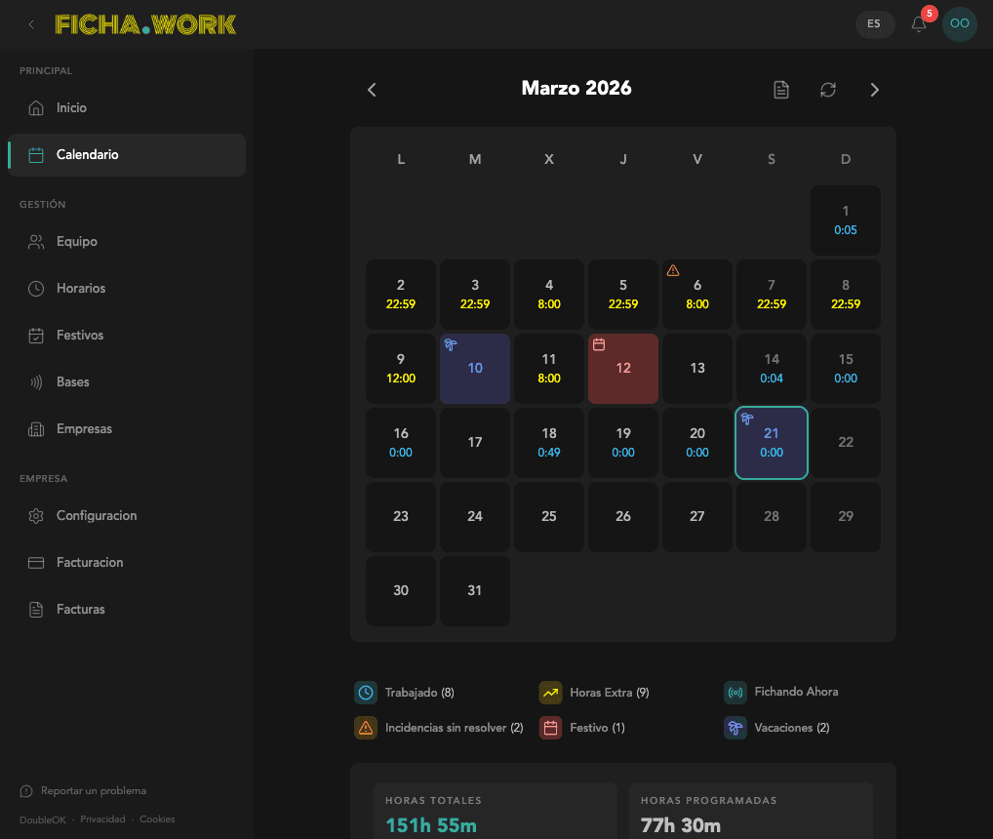Click the Fichando Ahora legend icon
Screen dimensions: 993x839
point(735,693)
